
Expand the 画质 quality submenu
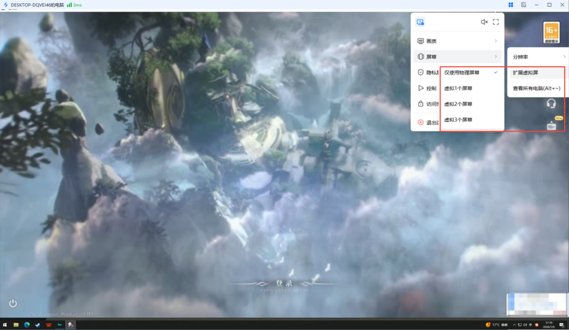(x=457, y=41)
